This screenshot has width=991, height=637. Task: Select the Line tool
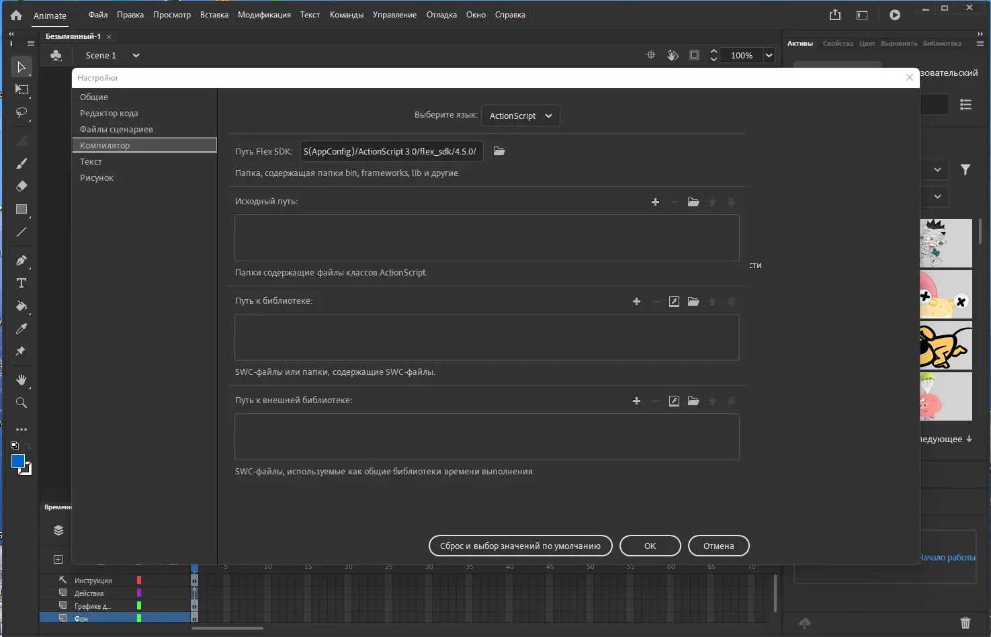[21, 232]
